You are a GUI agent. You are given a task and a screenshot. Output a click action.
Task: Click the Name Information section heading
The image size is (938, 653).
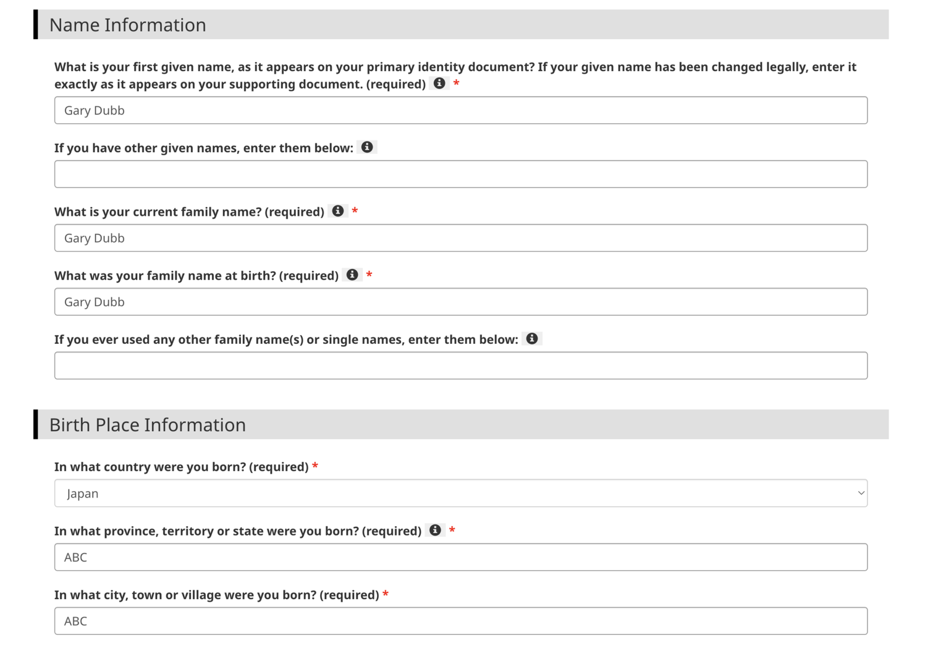pos(128,25)
